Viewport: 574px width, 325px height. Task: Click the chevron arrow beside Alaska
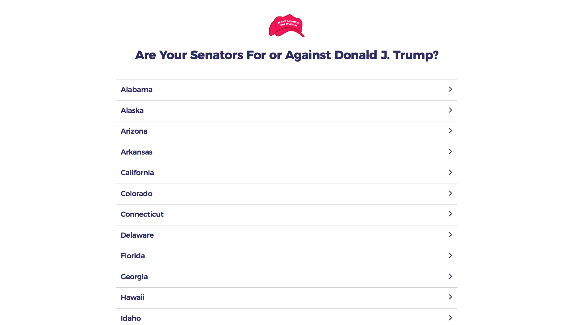click(x=450, y=110)
